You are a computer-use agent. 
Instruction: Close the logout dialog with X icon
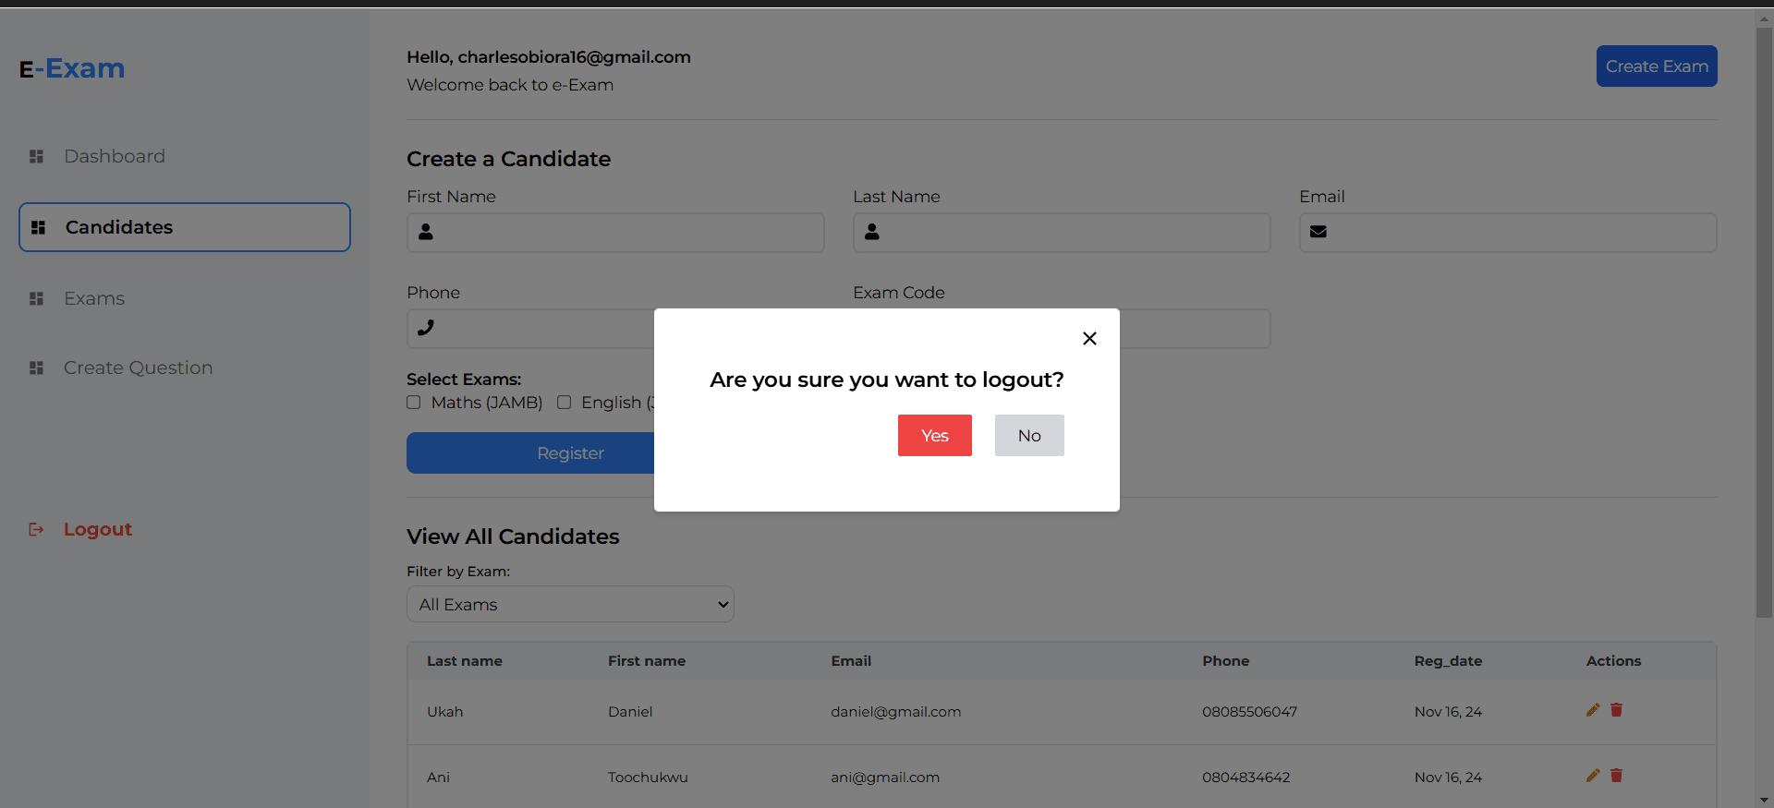(x=1089, y=339)
